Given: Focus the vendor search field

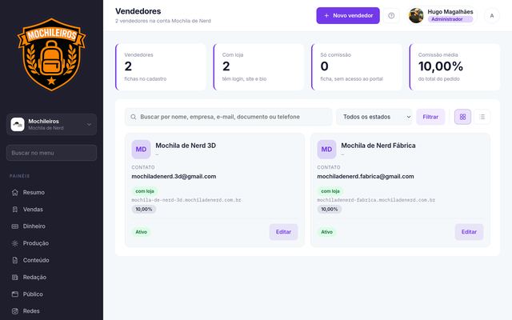Looking at the screenshot, I should tap(229, 117).
